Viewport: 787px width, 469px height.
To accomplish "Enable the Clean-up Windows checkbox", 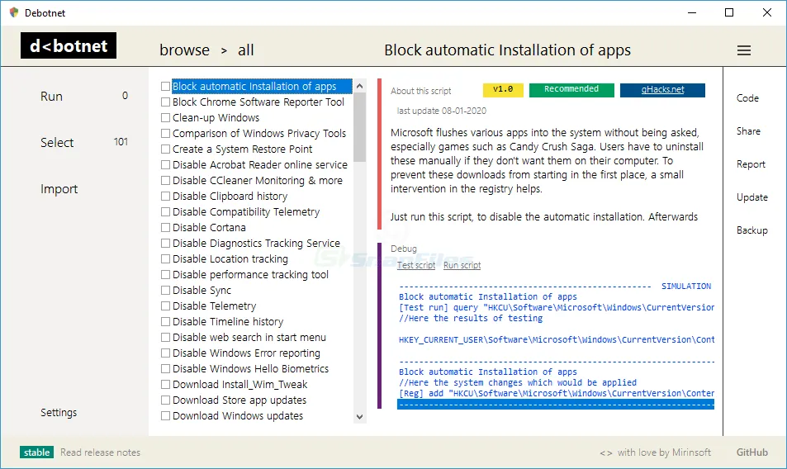I will [x=165, y=118].
